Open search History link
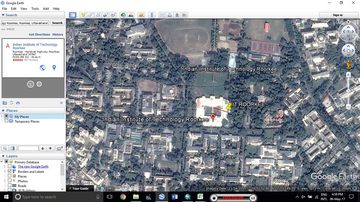Screen dimensions: 360x202 [x=58, y=34]
